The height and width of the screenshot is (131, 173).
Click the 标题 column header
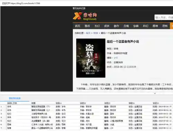pyautogui.click(x=34, y=103)
